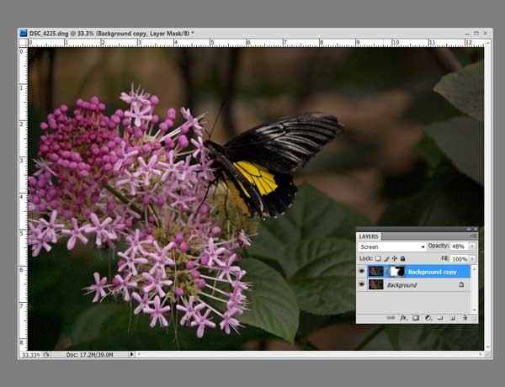Toggle visibility of the Background layer
Viewport: 505px width, 387px height.
point(362,284)
